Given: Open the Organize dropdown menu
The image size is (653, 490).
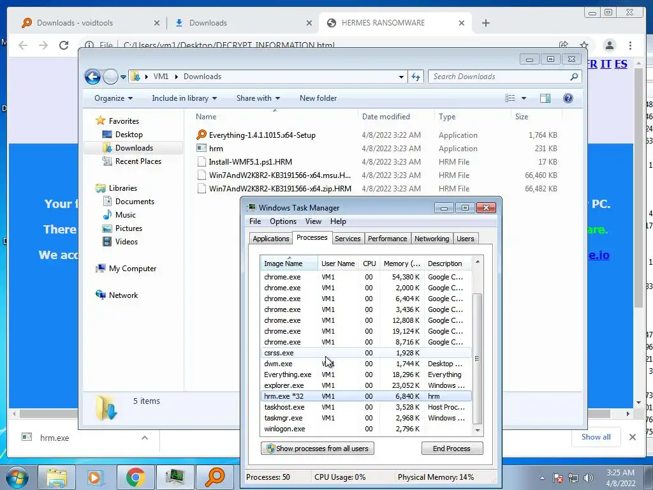Looking at the screenshot, I should [114, 98].
